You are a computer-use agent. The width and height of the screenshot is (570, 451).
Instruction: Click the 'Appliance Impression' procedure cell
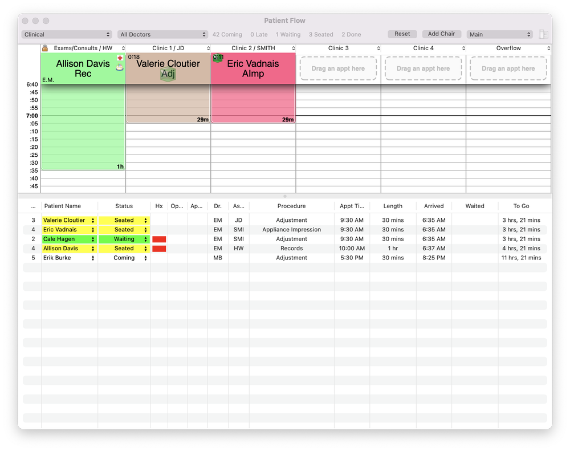pyautogui.click(x=291, y=230)
